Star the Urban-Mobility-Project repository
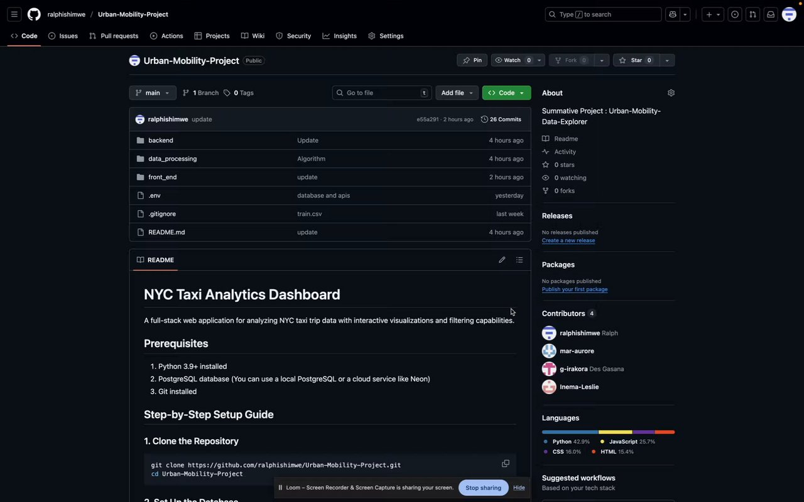This screenshot has height=502, width=804. (x=636, y=60)
